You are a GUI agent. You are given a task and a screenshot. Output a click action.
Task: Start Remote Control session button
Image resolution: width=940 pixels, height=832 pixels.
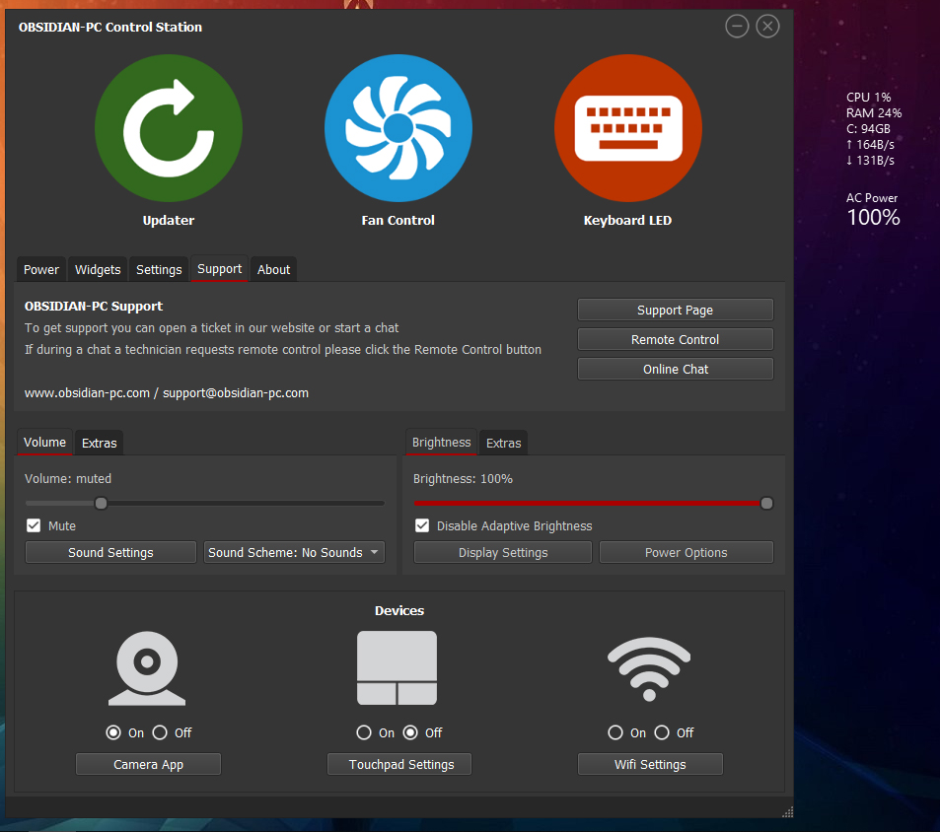[x=675, y=340]
